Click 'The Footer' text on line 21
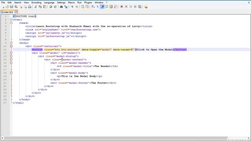 [x=99, y=83]
